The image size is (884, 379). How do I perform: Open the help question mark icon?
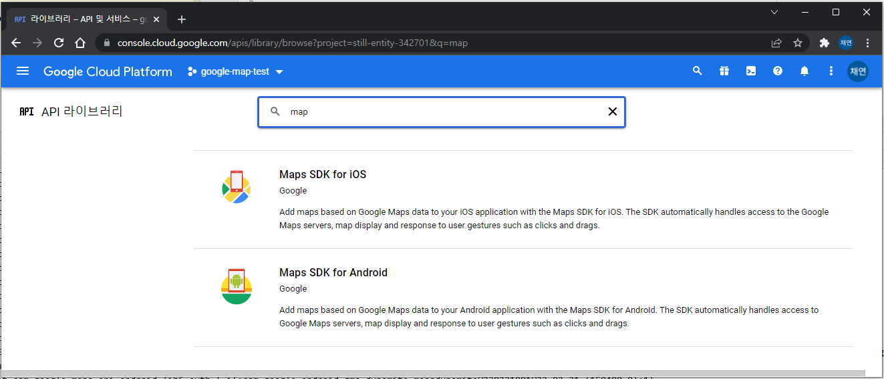tap(778, 71)
